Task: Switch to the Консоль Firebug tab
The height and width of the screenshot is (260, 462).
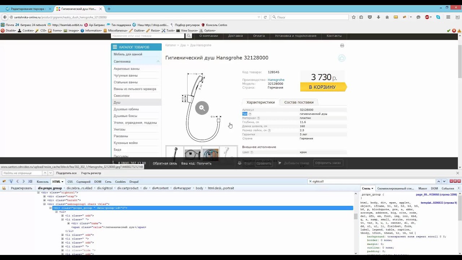Action: click(43, 182)
